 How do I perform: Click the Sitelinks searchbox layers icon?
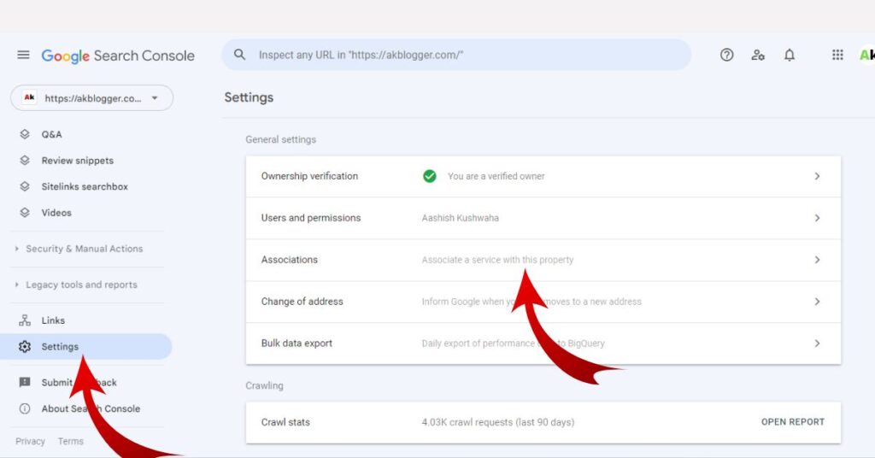(x=25, y=187)
